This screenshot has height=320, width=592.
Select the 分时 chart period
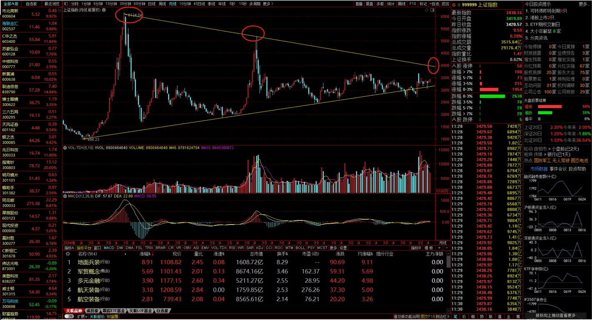(75, 3)
